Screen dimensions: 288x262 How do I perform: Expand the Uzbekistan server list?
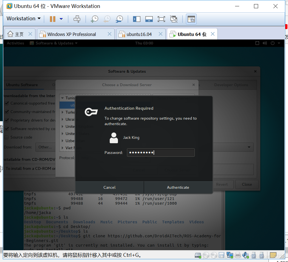[x=63, y=141]
